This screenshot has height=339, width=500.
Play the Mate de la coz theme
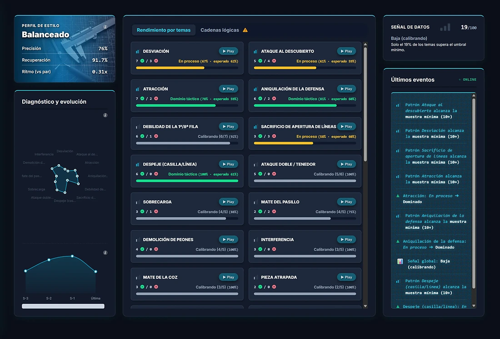(228, 277)
